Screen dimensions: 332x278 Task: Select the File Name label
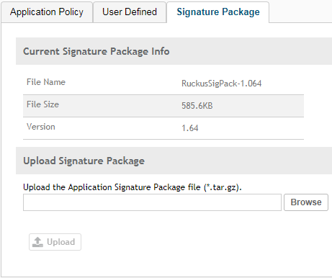(x=46, y=82)
